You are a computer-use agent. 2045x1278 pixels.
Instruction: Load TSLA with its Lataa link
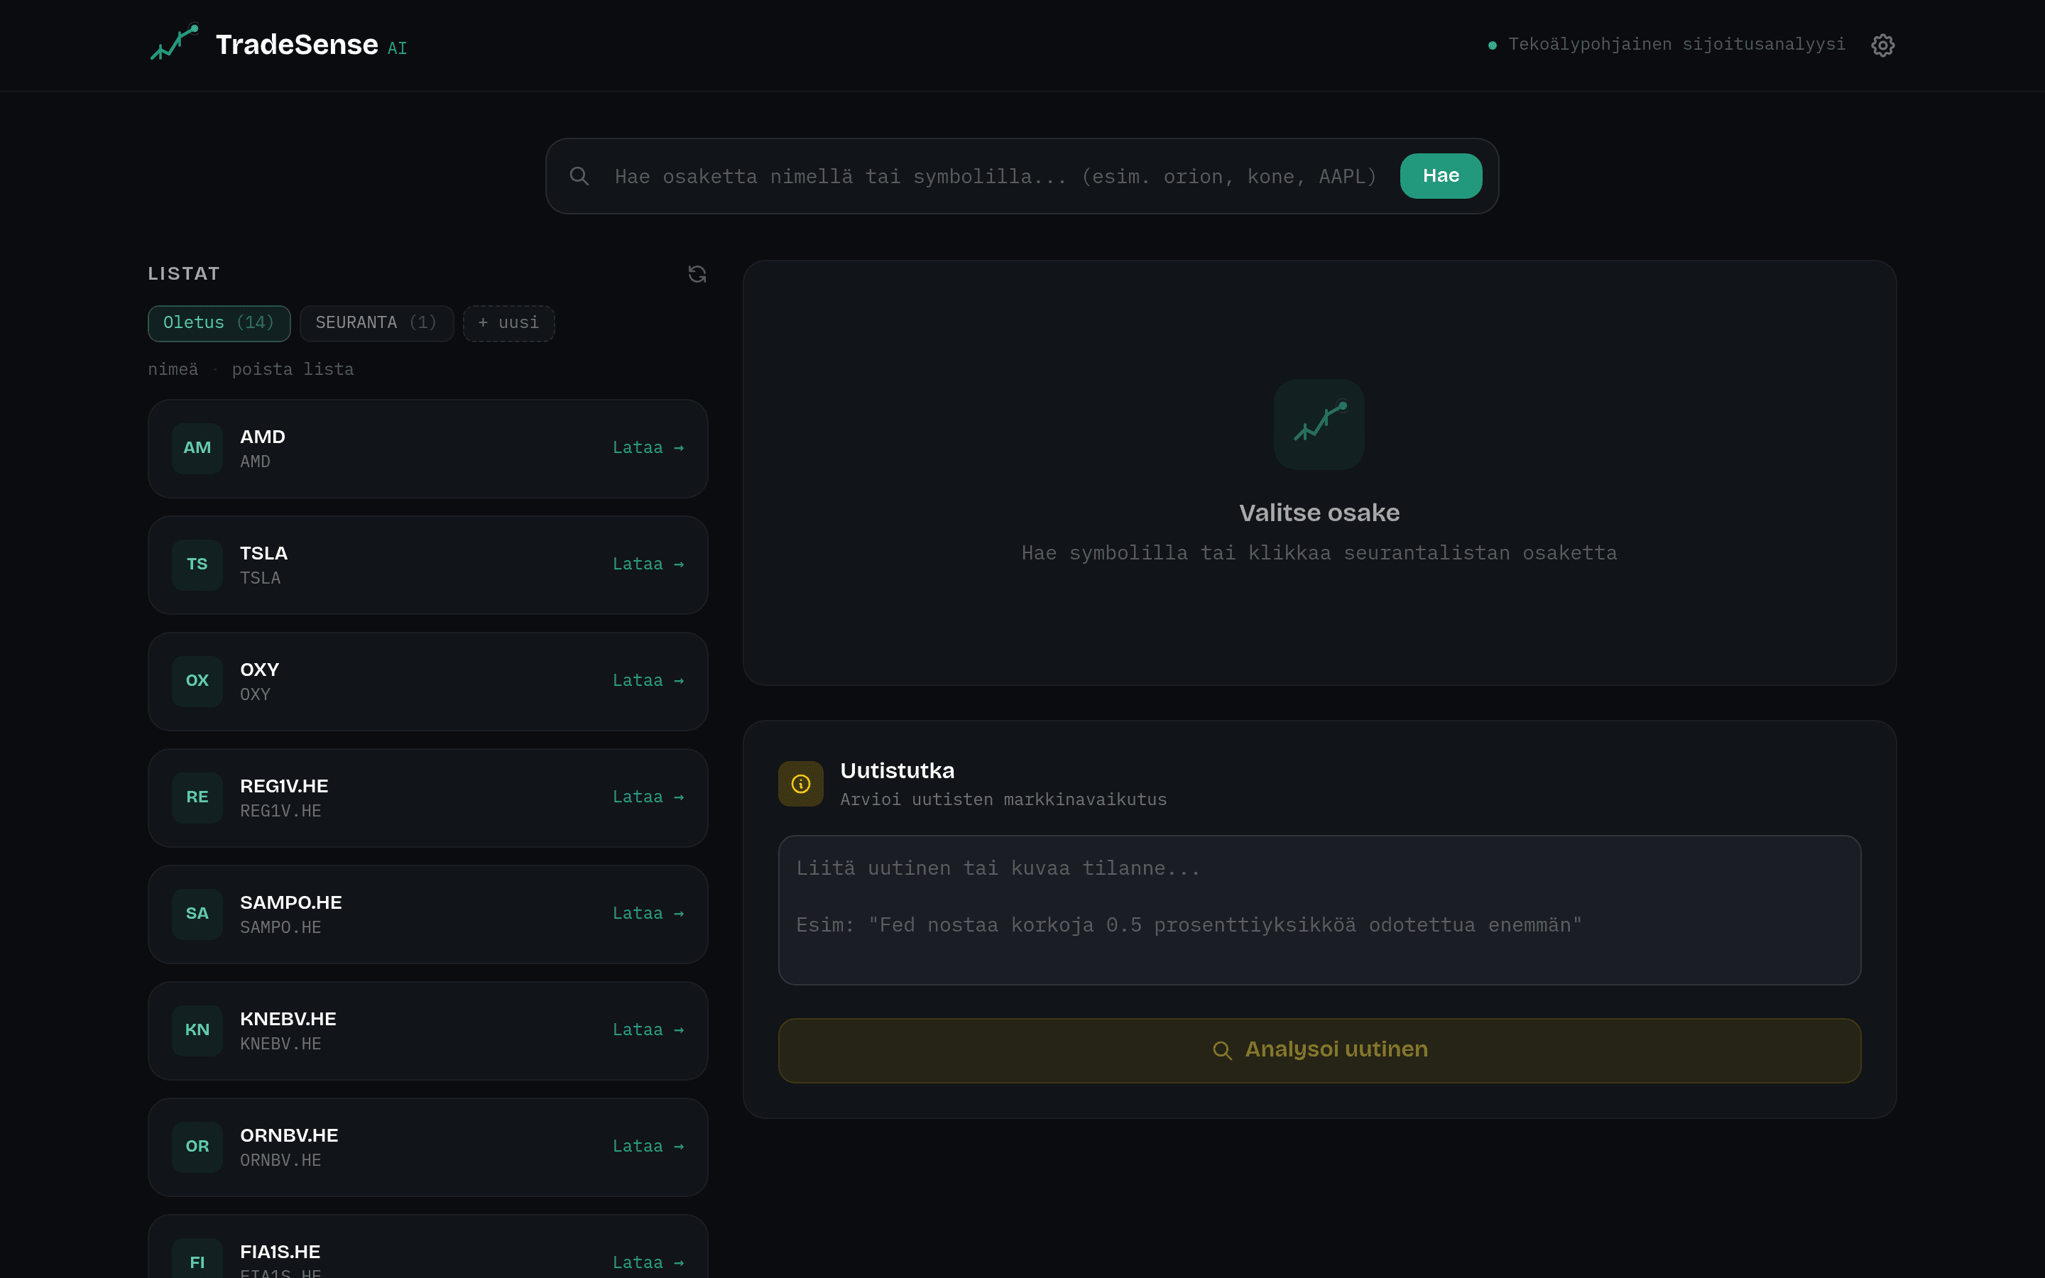(648, 564)
